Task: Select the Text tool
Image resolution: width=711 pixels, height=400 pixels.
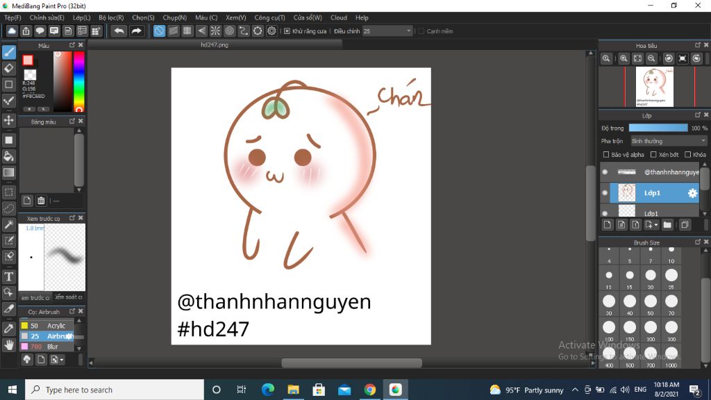Action: (x=9, y=276)
